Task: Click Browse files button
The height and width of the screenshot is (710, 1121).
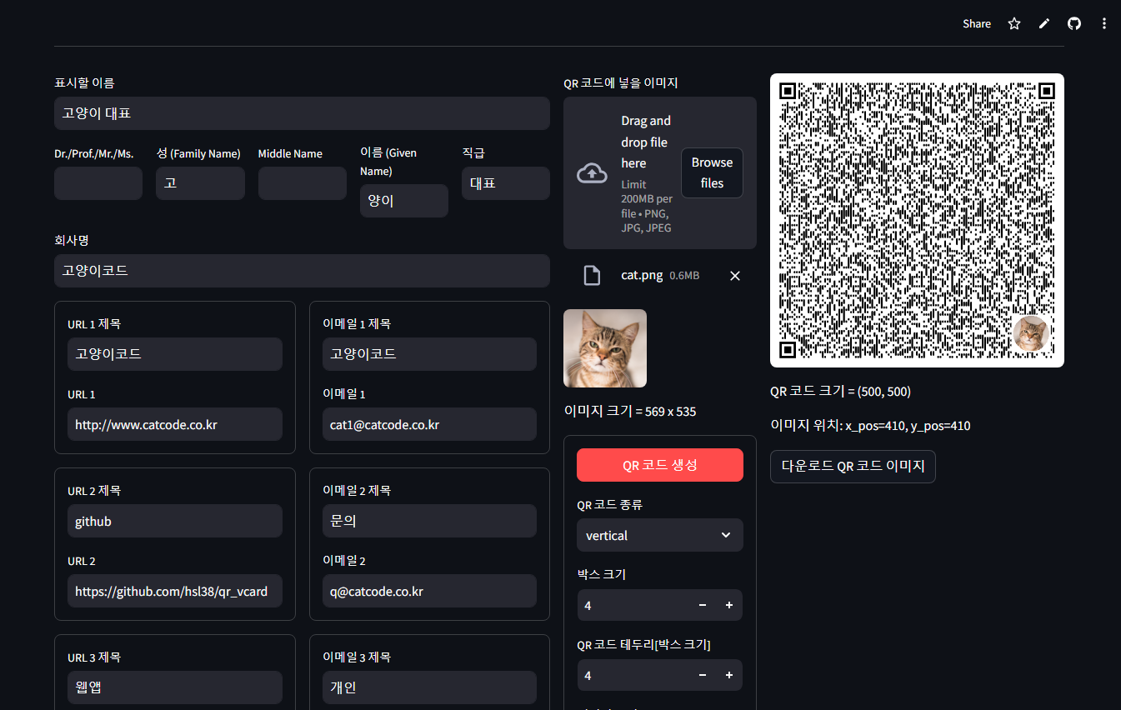Action: [712, 173]
